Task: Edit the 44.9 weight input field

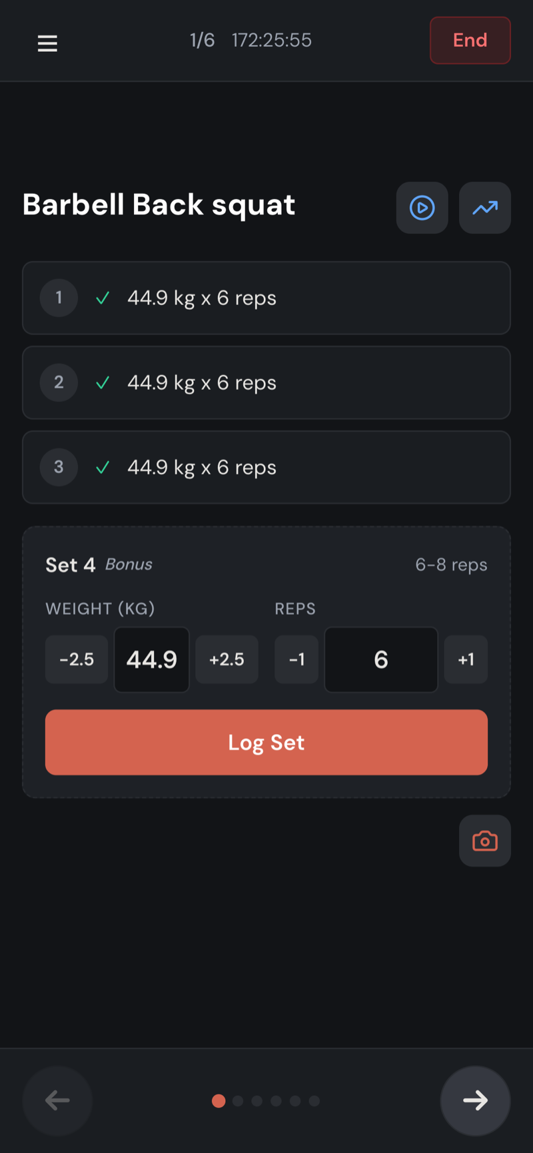Action: (x=151, y=659)
